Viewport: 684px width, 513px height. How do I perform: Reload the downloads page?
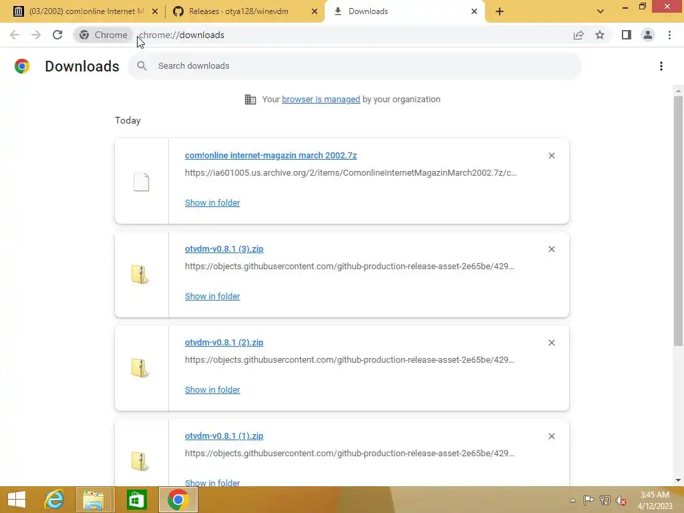click(57, 35)
